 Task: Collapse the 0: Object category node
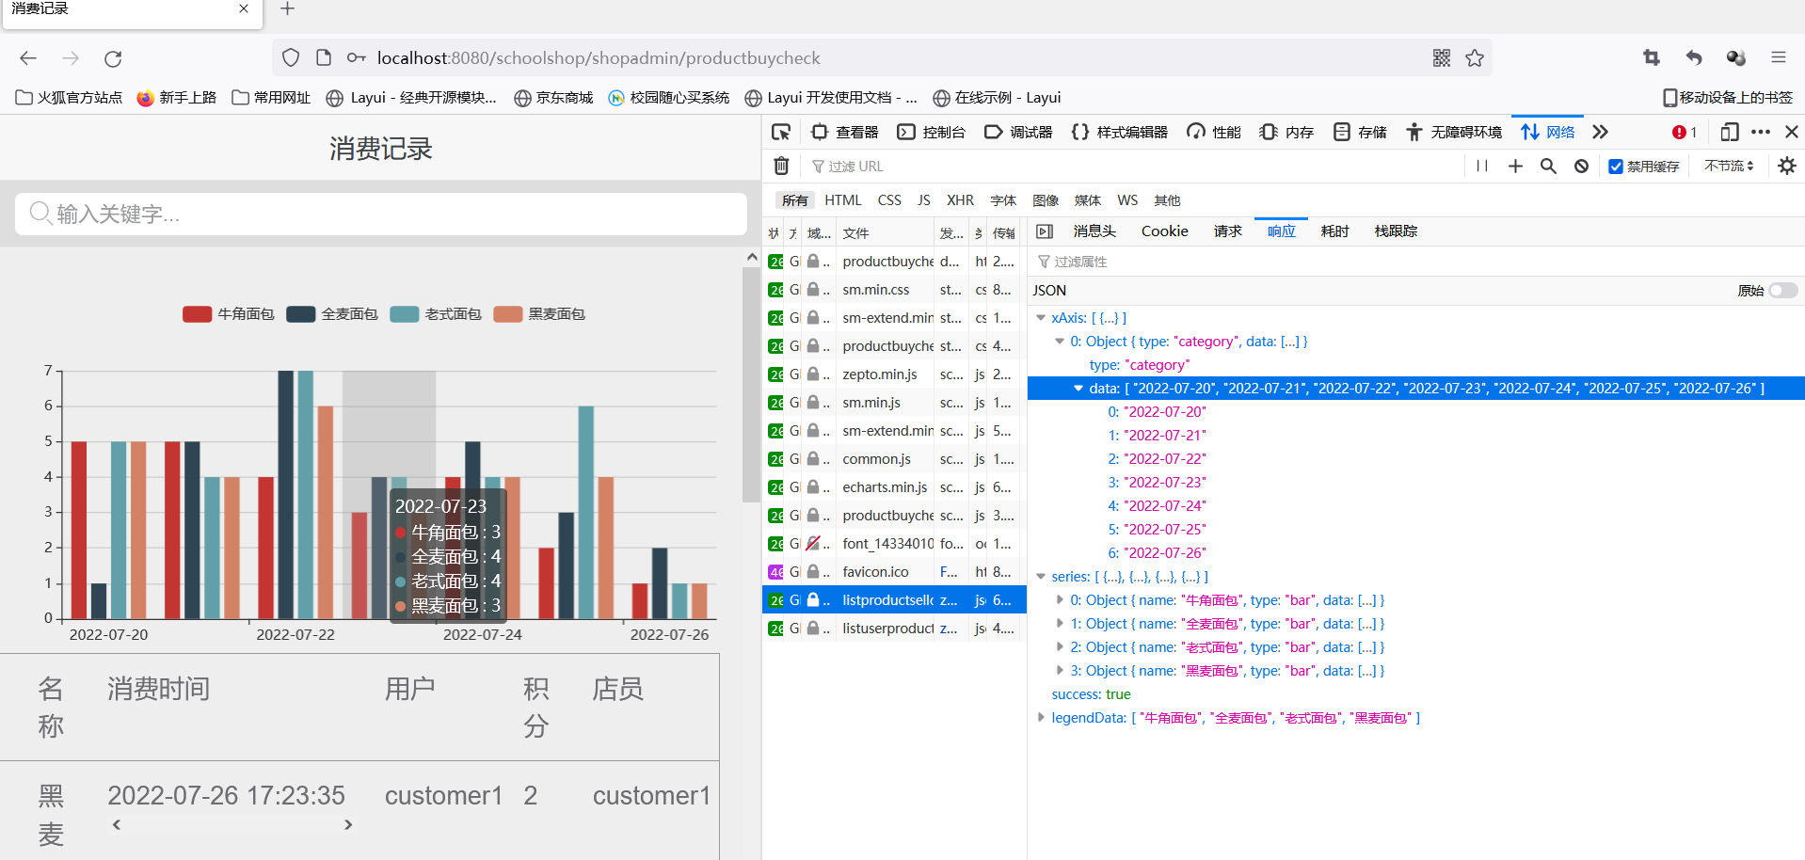coord(1060,342)
